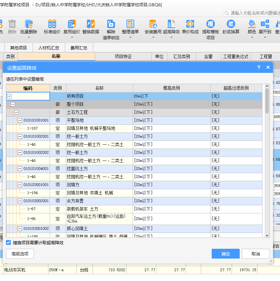This screenshot has width=280, height=281.
Task: Click the 确定 button
Action: click(225, 254)
